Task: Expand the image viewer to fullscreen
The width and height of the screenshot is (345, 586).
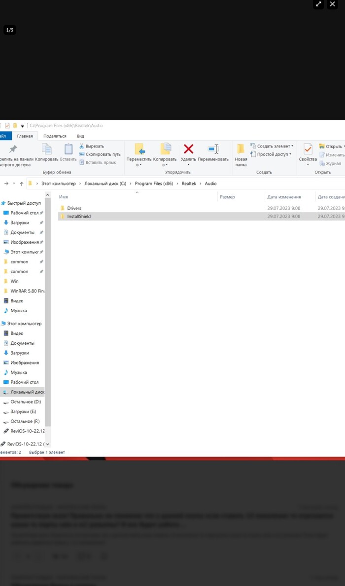Action: tap(318, 4)
